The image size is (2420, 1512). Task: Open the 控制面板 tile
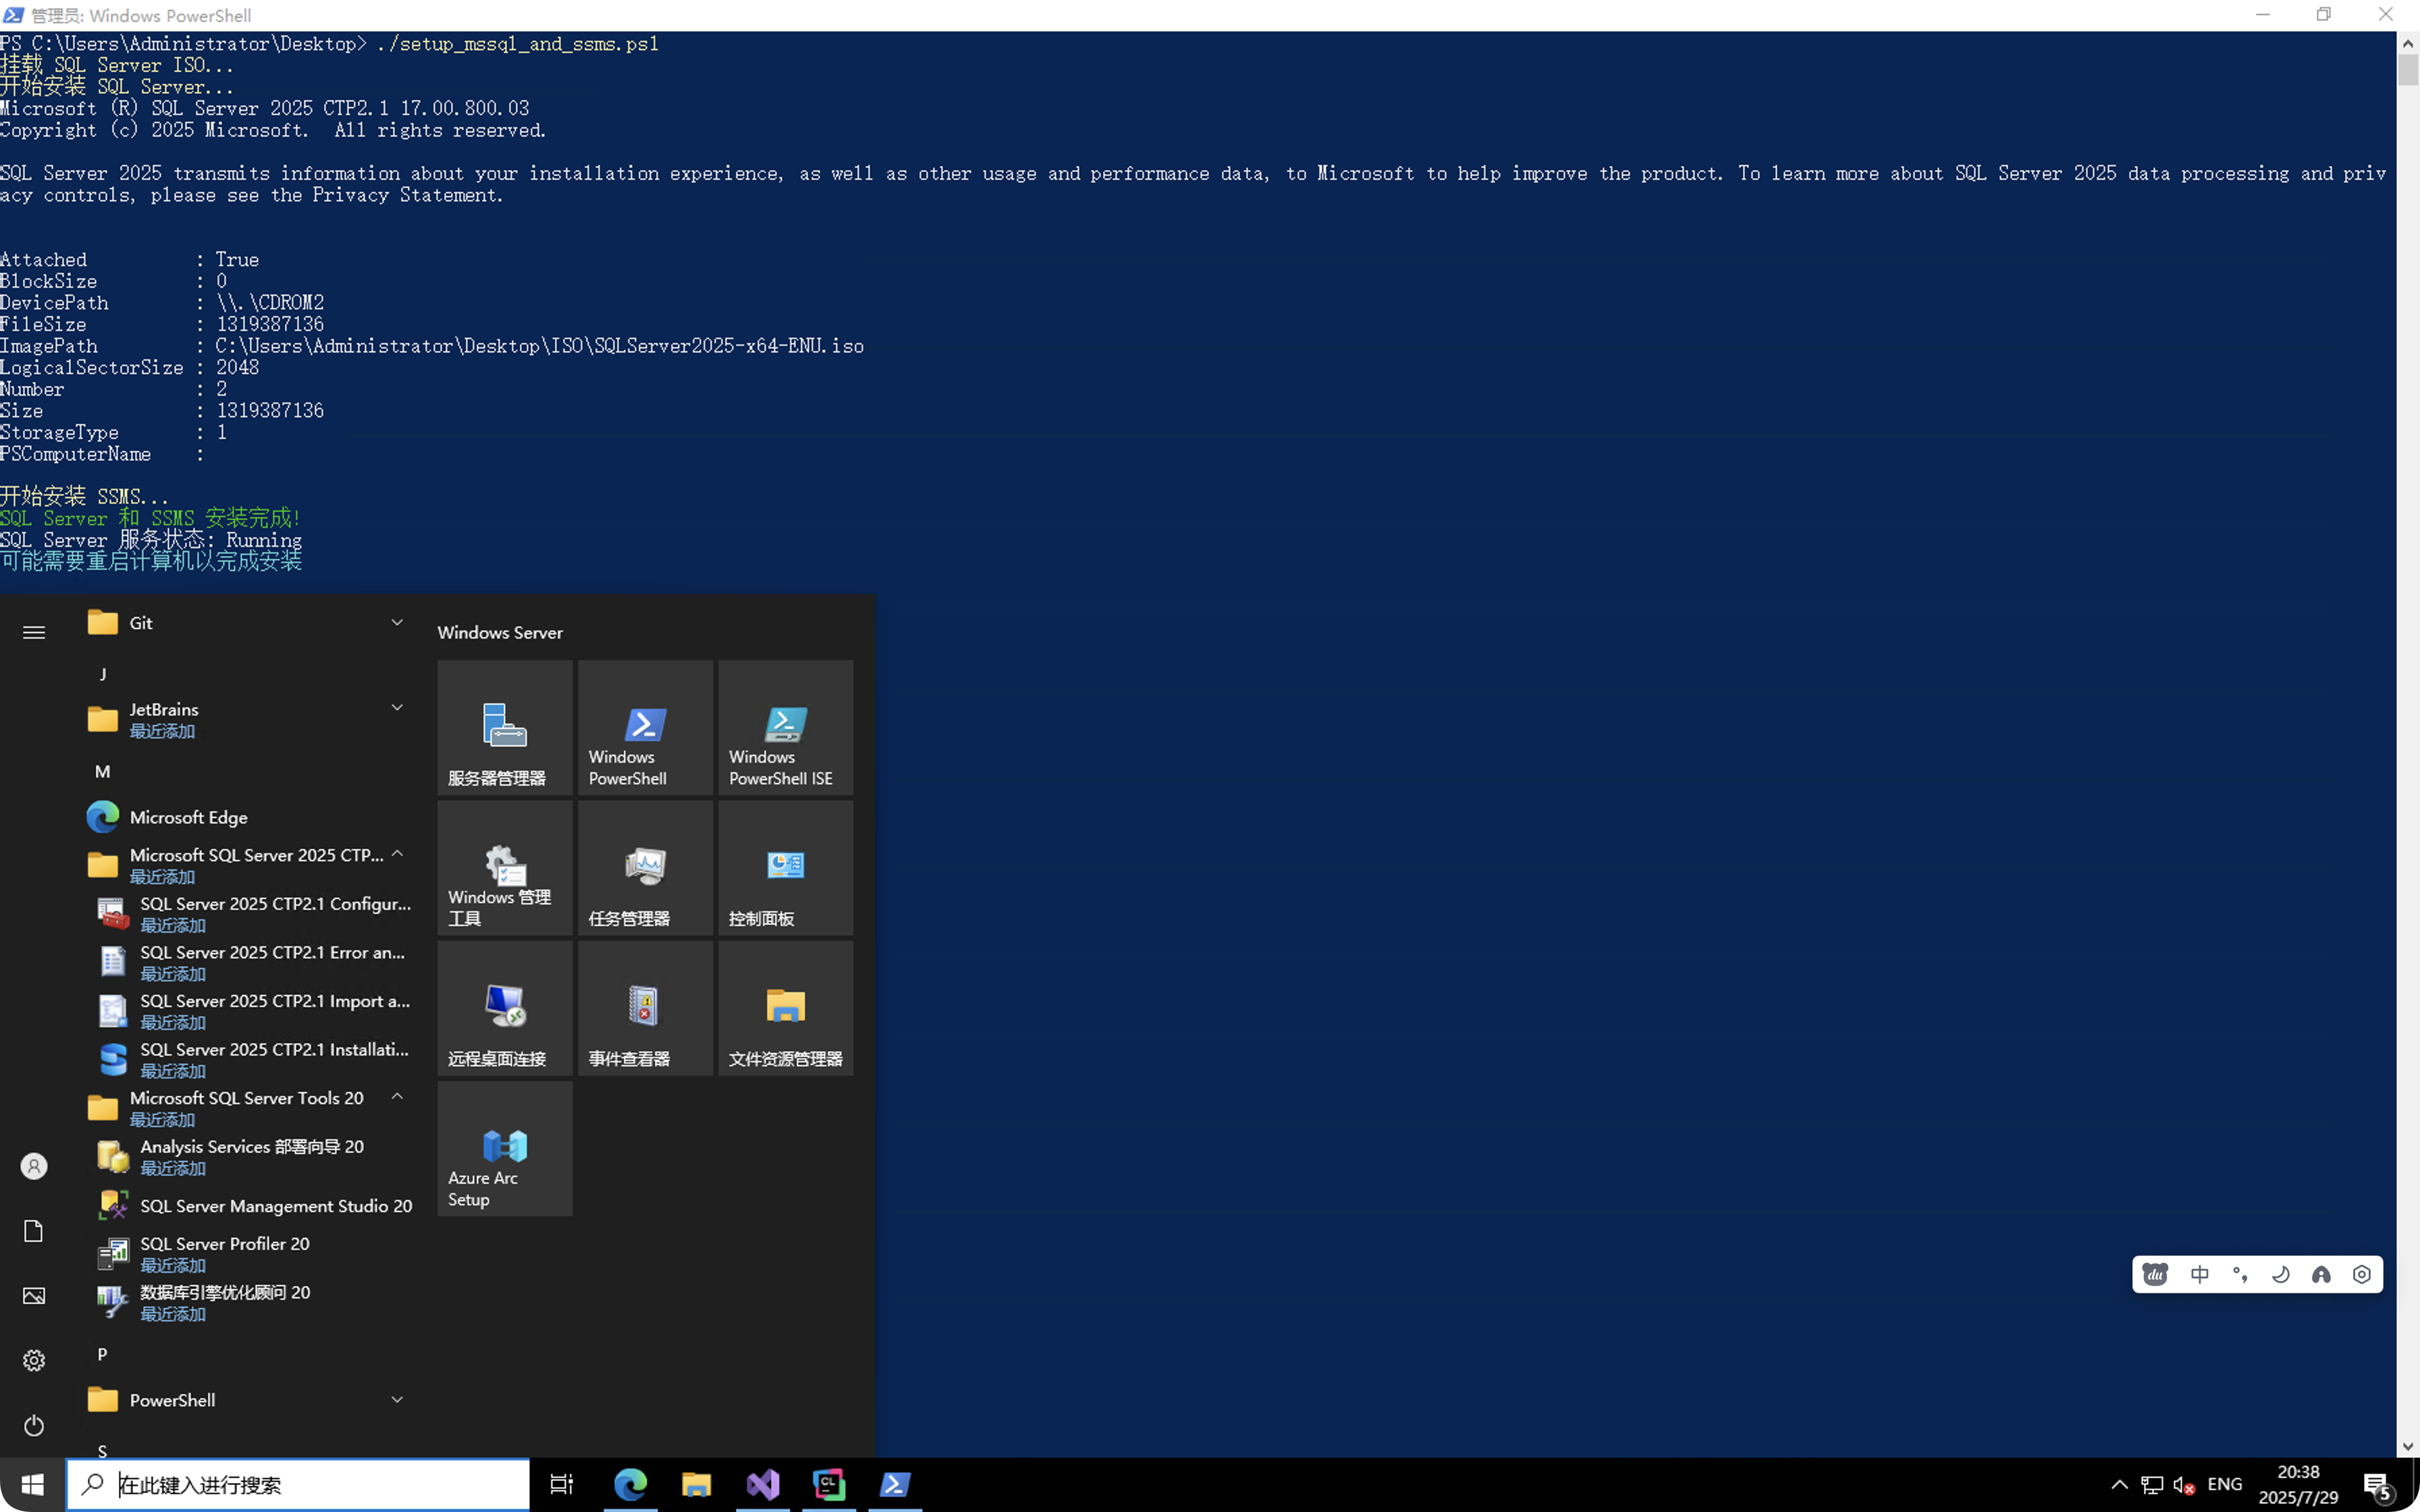tap(785, 867)
